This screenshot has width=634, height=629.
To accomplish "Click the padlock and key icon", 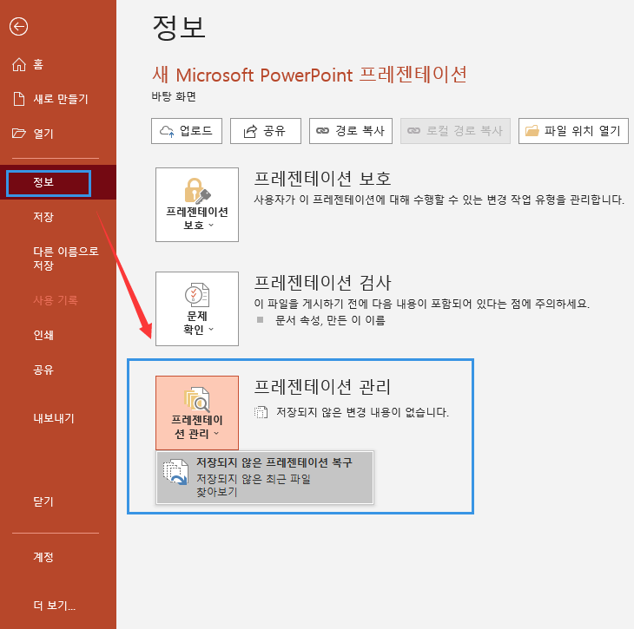I will click(x=197, y=191).
